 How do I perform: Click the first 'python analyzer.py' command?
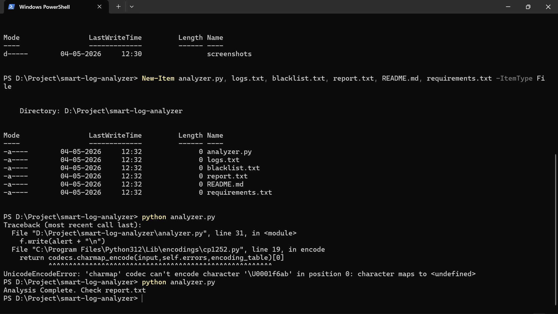178,217
